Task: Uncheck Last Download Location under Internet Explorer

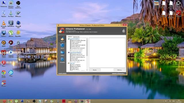Action: point(71,48)
